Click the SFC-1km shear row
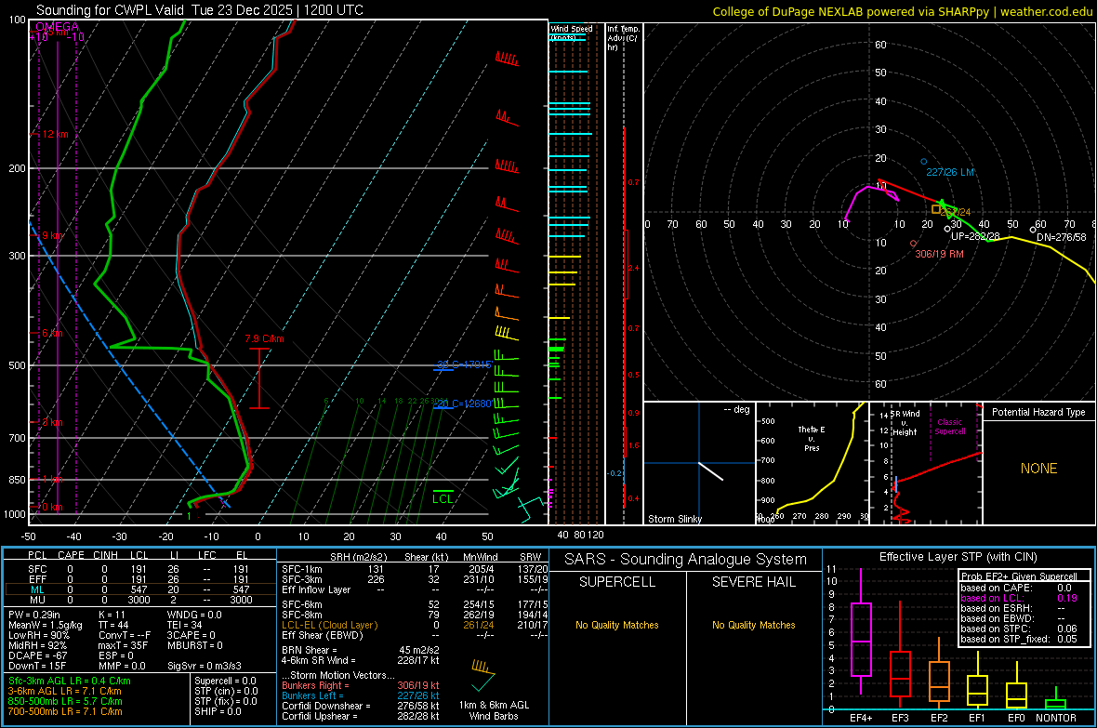Screen dimensions: 1097x728 point(415,570)
